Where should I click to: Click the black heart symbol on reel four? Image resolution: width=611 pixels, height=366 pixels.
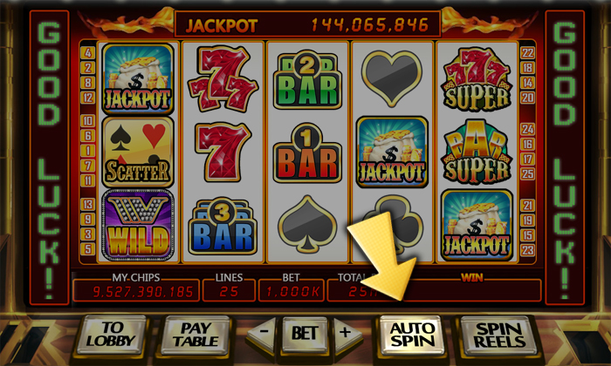tap(392, 78)
